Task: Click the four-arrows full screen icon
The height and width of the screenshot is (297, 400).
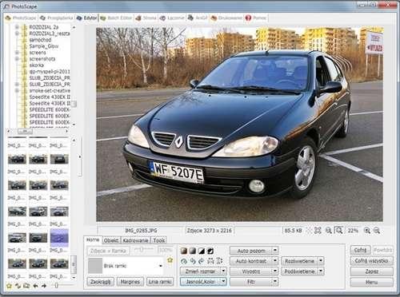Action: click(x=318, y=231)
